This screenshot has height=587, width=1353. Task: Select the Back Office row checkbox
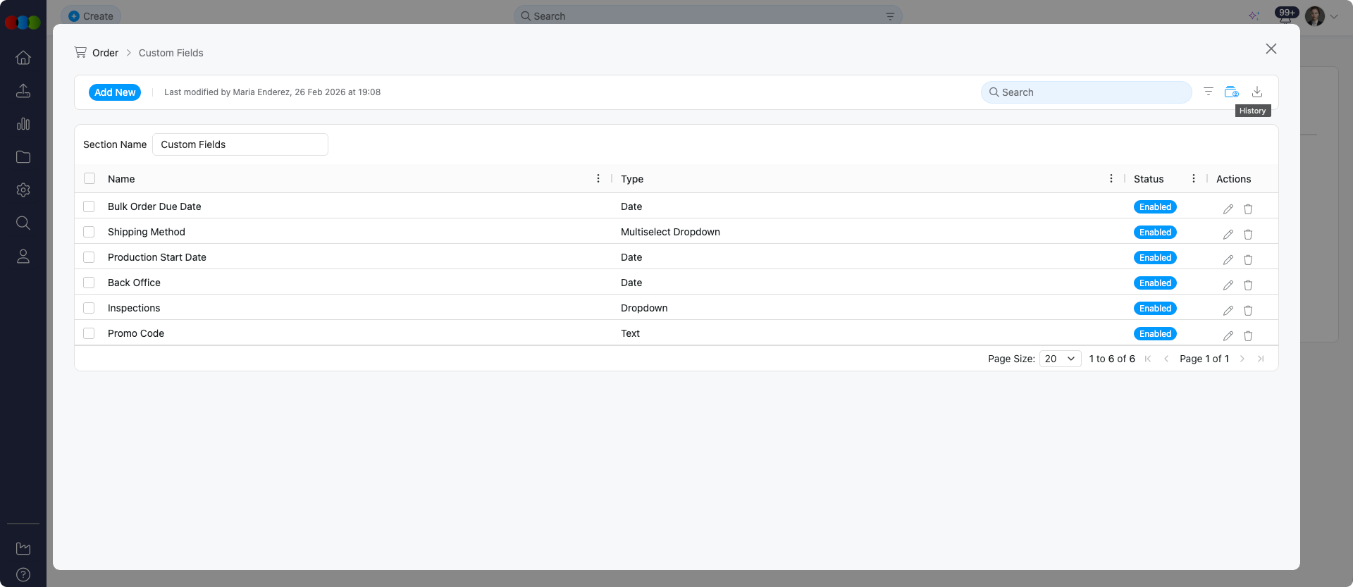click(89, 283)
